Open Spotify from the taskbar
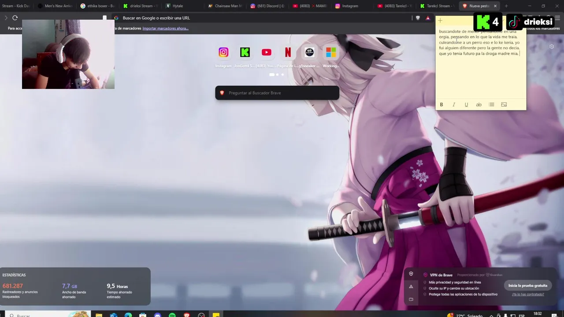This screenshot has width=564, height=317. [x=172, y=315]
